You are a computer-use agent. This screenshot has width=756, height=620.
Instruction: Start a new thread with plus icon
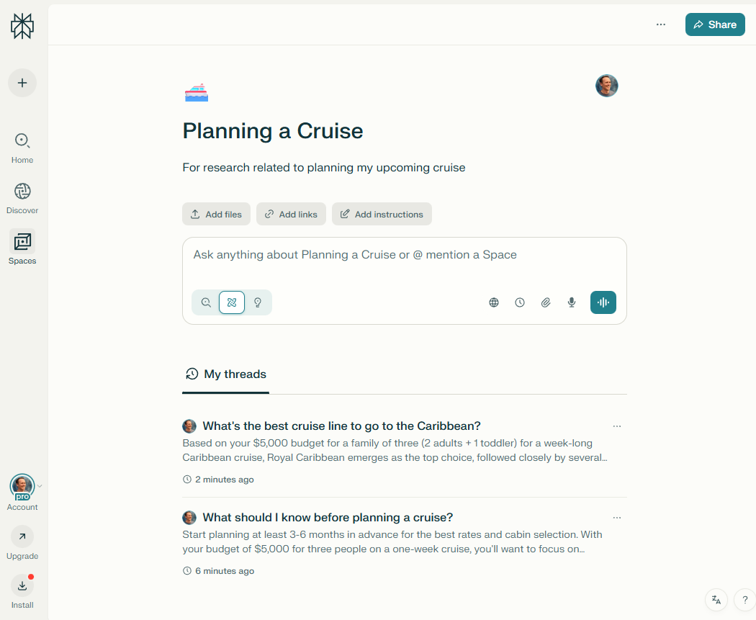(22, 83)
